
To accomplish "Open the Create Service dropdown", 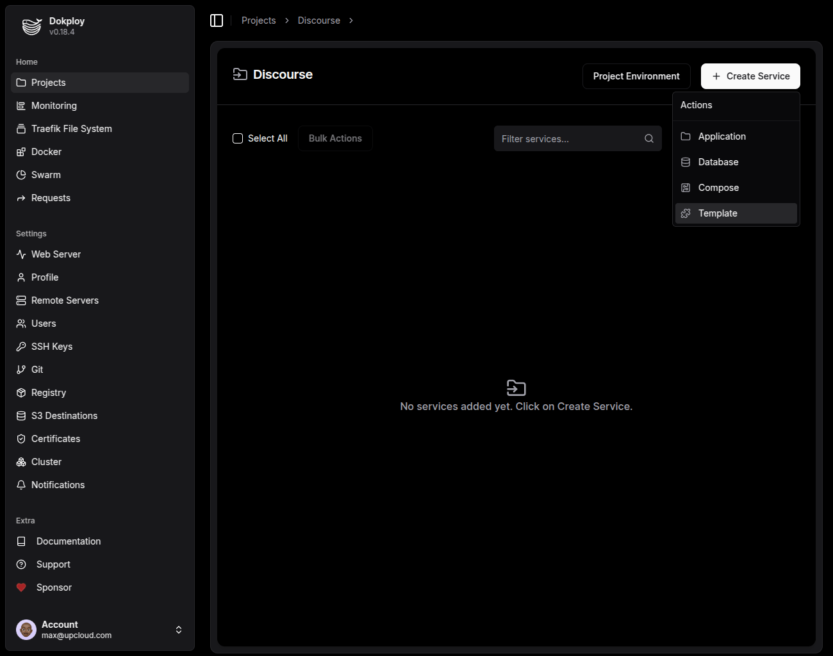I will [750, 76].
